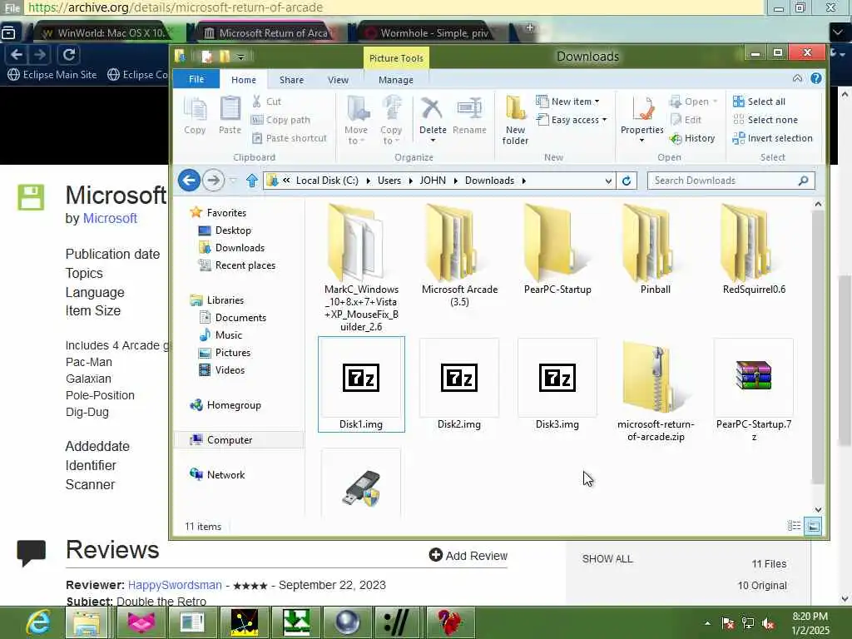The width and height of the screenshot is (852, 639).
Task: Click the browser URL address field
Action: (x=394, y=7)
